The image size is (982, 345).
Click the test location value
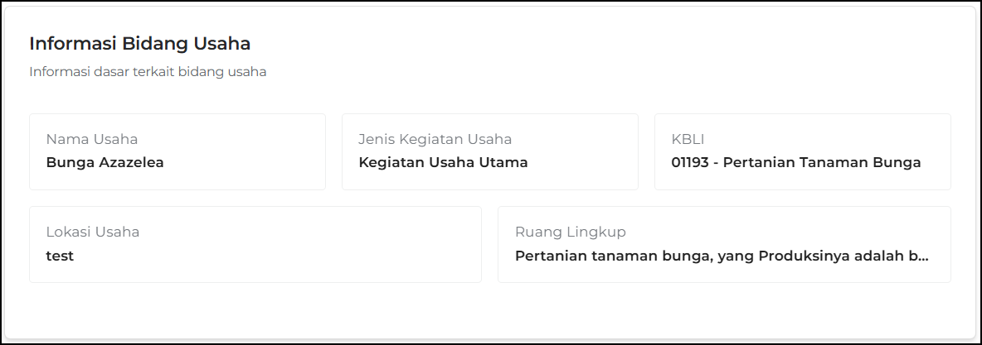(60, 256)
